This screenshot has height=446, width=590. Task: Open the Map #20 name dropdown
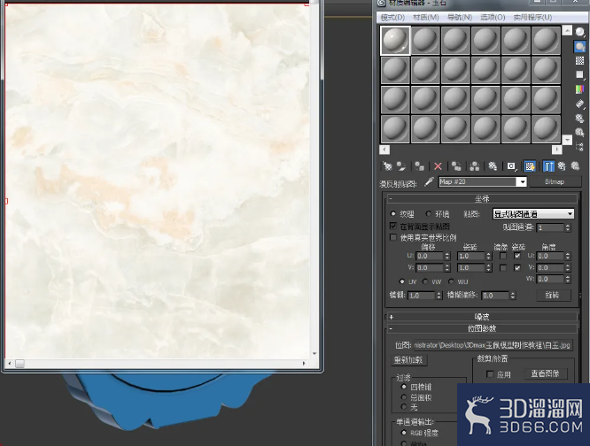tap(523, 182)
